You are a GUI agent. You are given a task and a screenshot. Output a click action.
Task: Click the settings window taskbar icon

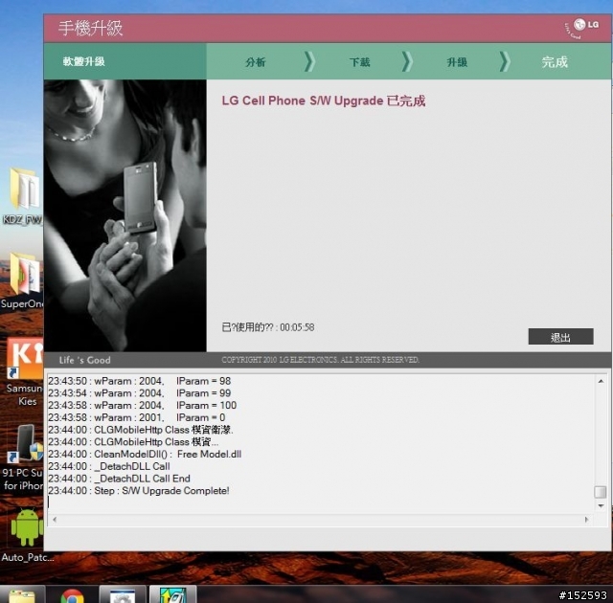[123, 594]
